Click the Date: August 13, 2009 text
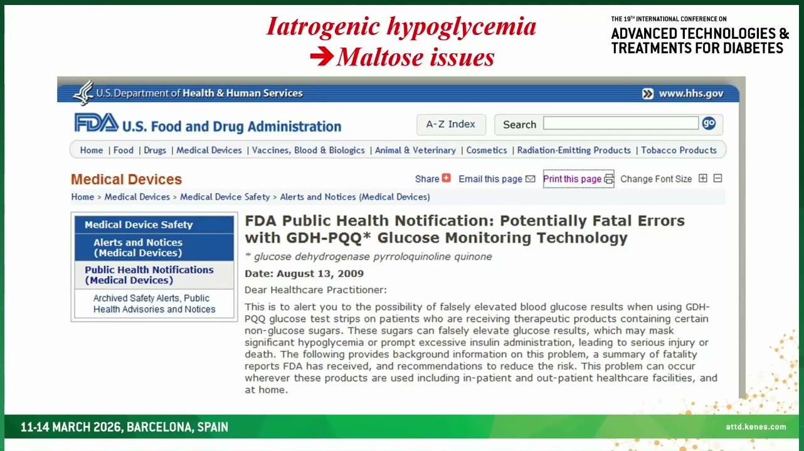Viewport: 804px width, 451px height. 304,274
